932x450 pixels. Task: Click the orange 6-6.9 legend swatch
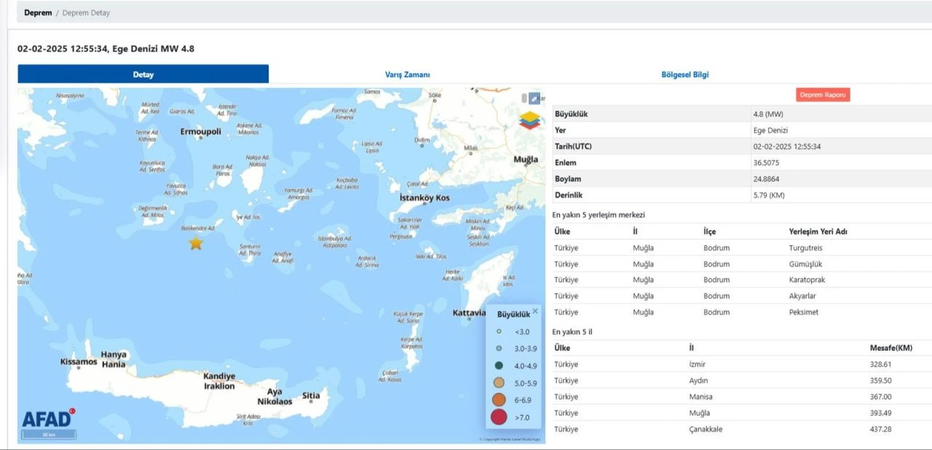pyautogui.click(x=499, y=399)
